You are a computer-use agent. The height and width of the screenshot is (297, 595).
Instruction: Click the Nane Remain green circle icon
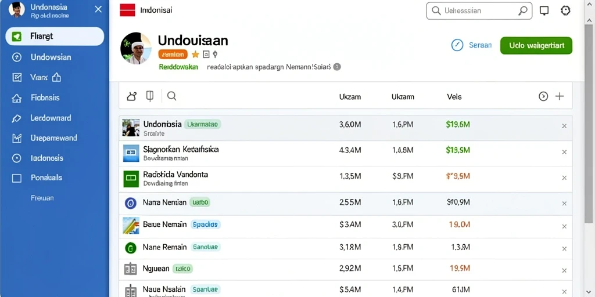tap(131, 248)
